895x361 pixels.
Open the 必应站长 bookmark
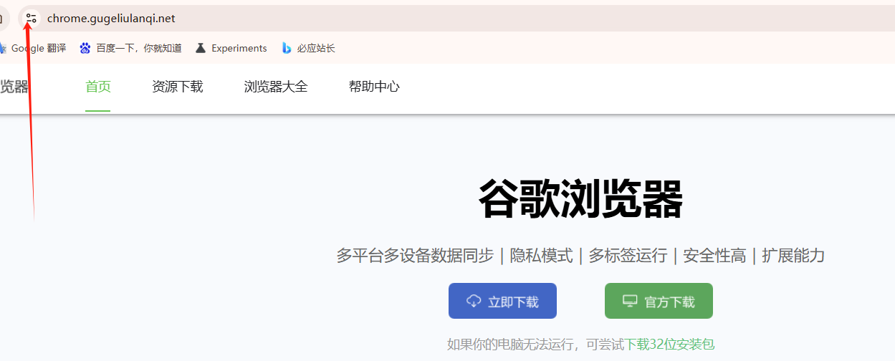tap(308, 48)
